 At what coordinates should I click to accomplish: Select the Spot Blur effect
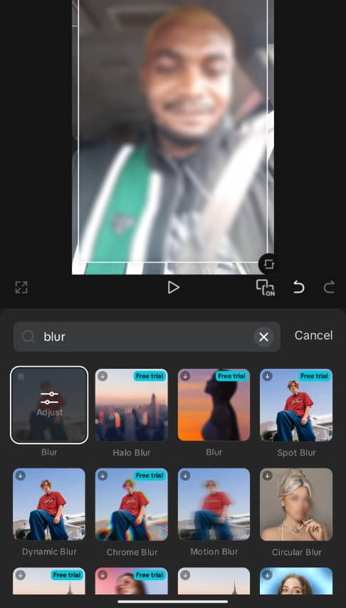point(296,405)
